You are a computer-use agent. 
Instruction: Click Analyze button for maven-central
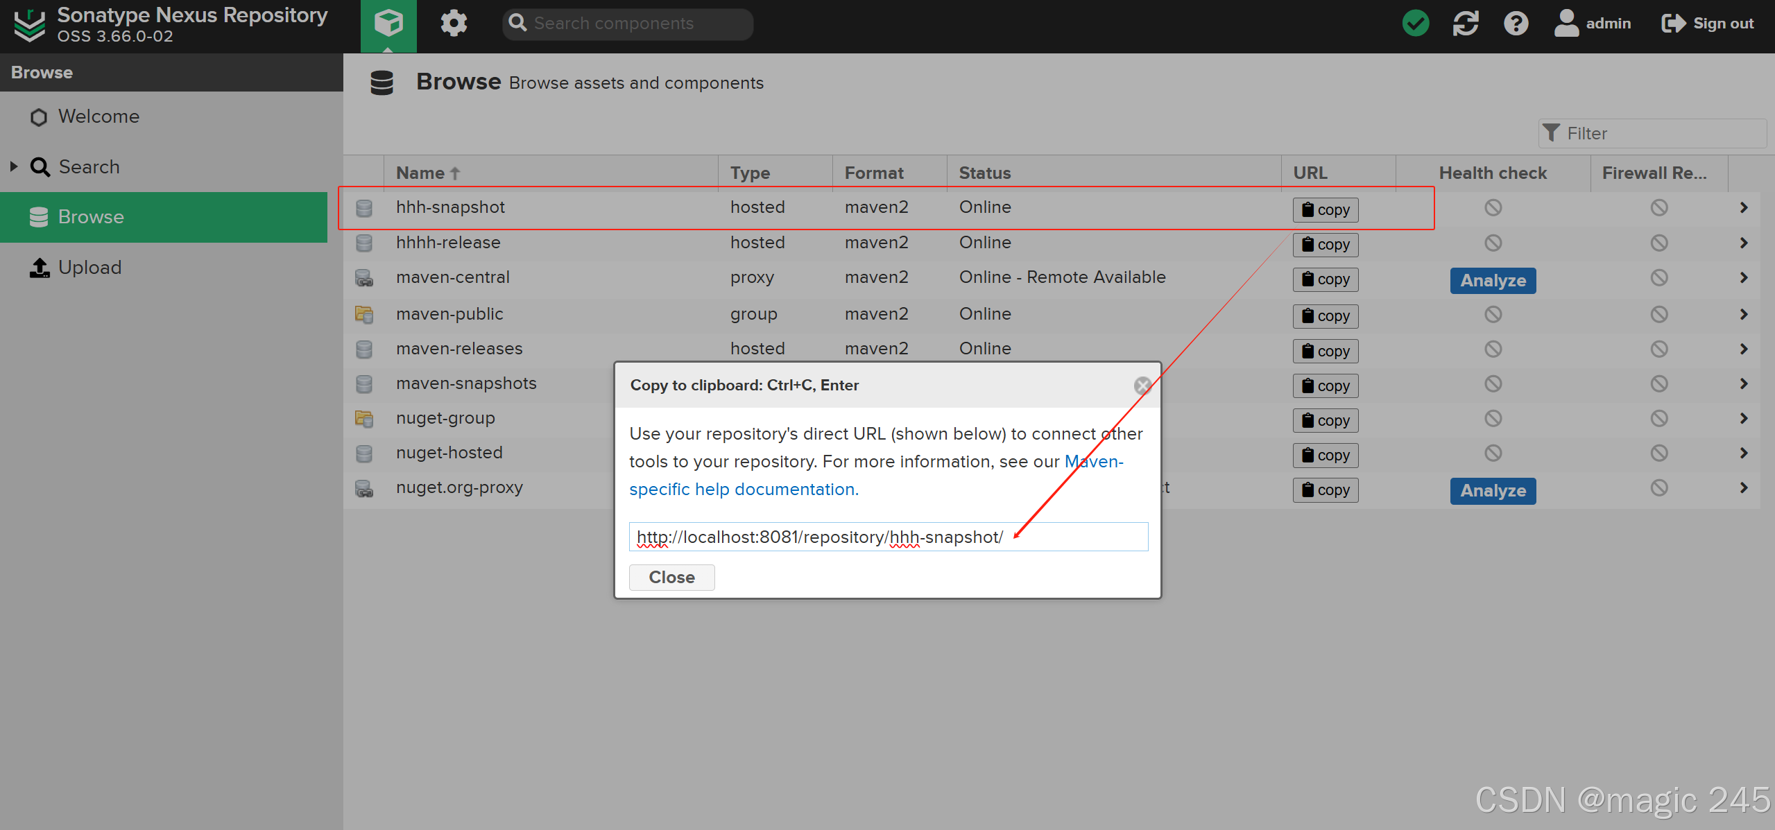(x=1493, y=281)
